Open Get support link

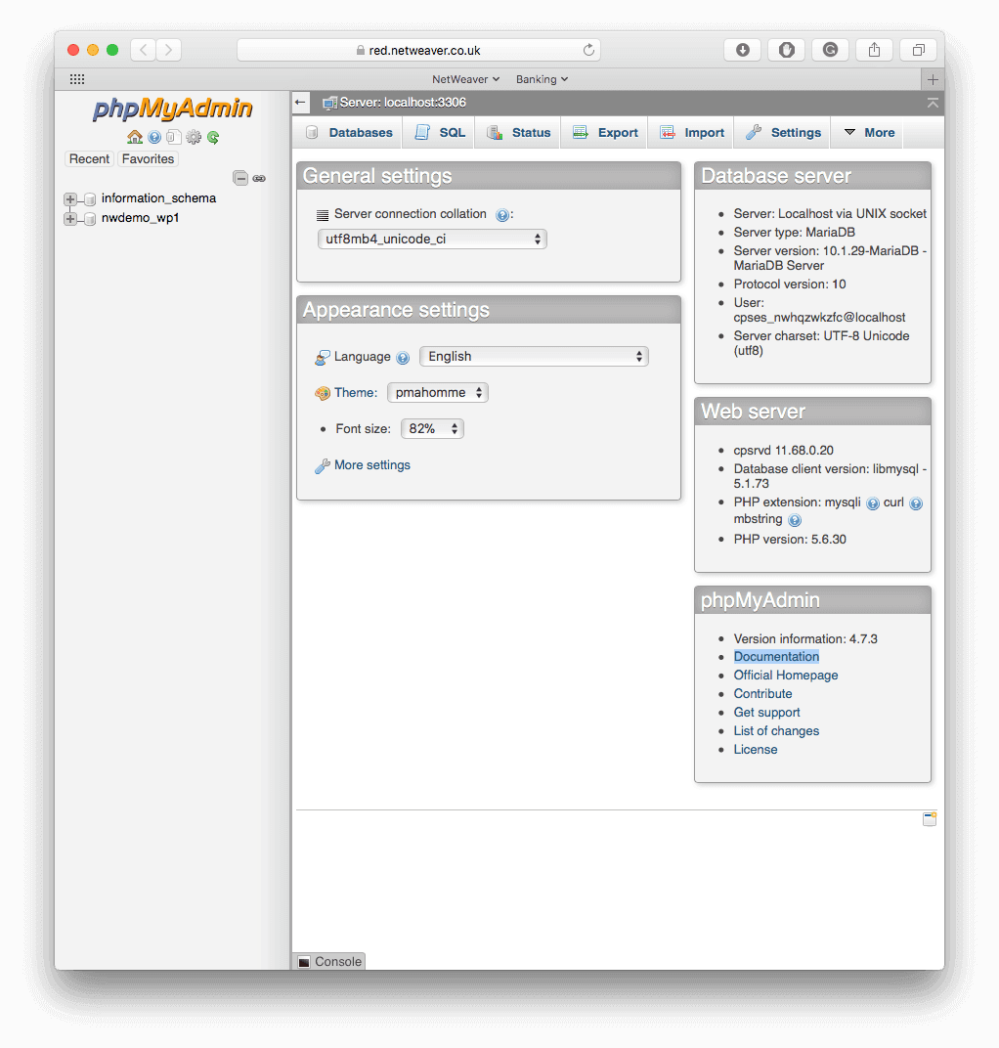[767, 713]
